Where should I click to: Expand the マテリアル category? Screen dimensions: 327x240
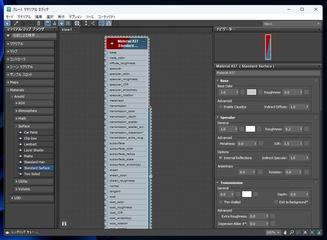click(x=29, y=44)
